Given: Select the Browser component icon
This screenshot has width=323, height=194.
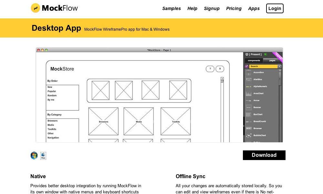Looking at the screenshot, I should 249,128.
